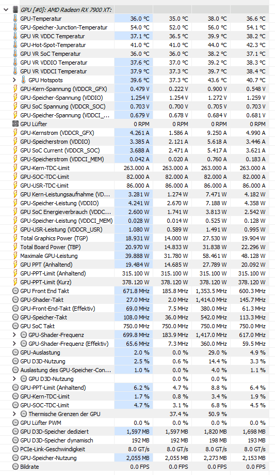Click lightning icon of GPU-Speicher-Spannung (VDDIO)
This screenshot has height=475, width=275.
pyautogui.click(x=15, y=98)
